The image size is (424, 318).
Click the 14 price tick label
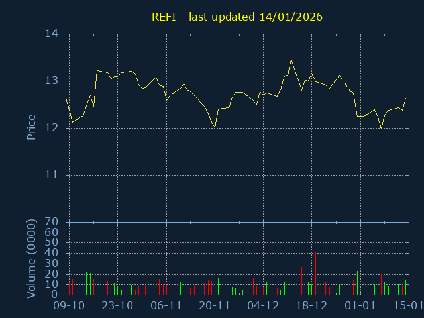[x=52, y=34]
